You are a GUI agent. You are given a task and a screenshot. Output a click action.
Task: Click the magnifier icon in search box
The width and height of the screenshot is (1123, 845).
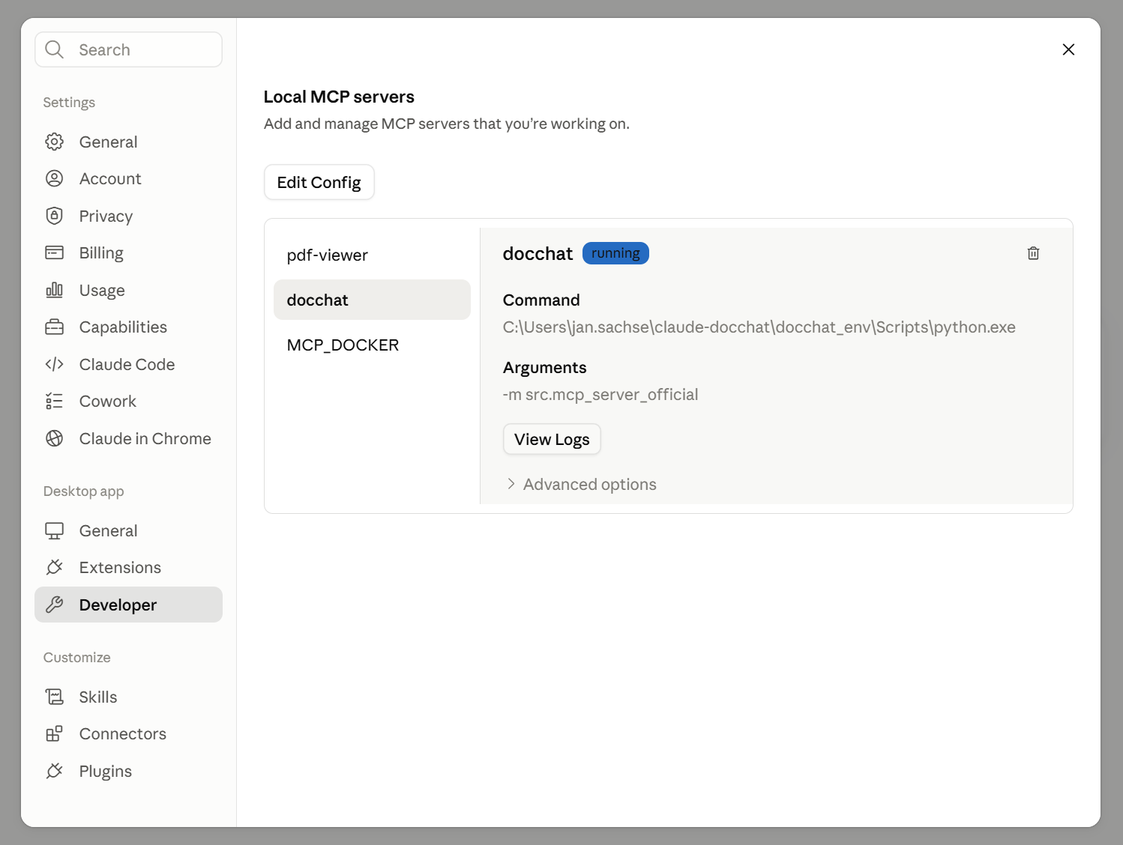tap(54, 49)
